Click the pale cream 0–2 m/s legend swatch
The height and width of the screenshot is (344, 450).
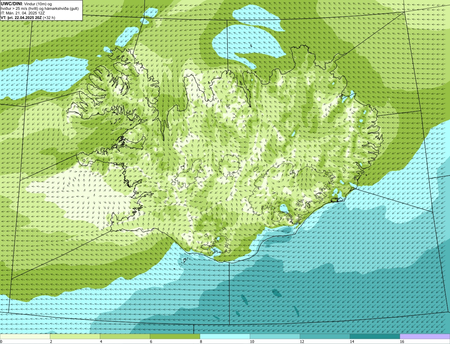tap(25, 336)
